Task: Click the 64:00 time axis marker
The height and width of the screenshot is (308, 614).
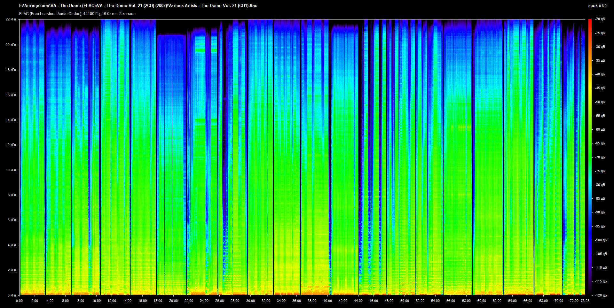Action: point(512,301)
